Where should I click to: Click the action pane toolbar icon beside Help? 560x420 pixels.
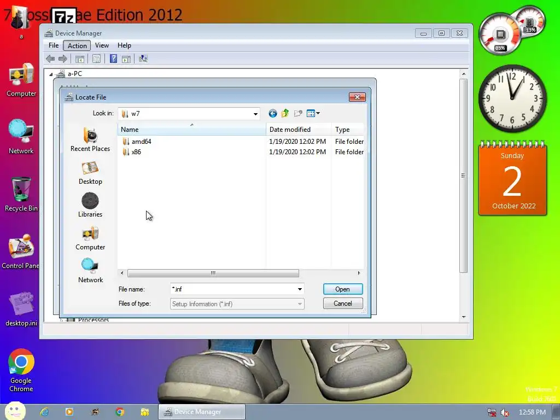[x=126, y=59]
